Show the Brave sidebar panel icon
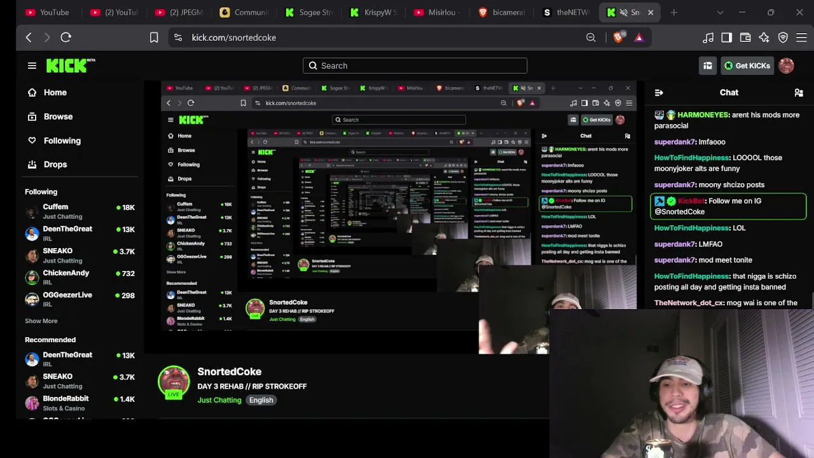814x458 pixels. (726, 38)
